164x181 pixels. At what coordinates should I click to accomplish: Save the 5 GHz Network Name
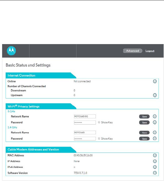(x=144, y=117)
